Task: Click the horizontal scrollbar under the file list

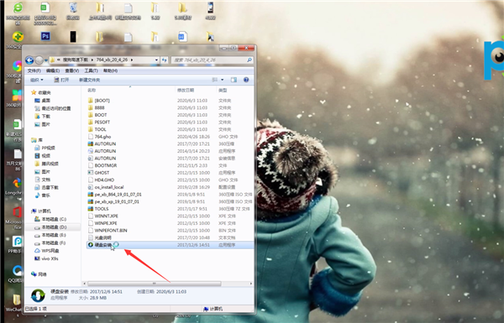Action: 155,284
